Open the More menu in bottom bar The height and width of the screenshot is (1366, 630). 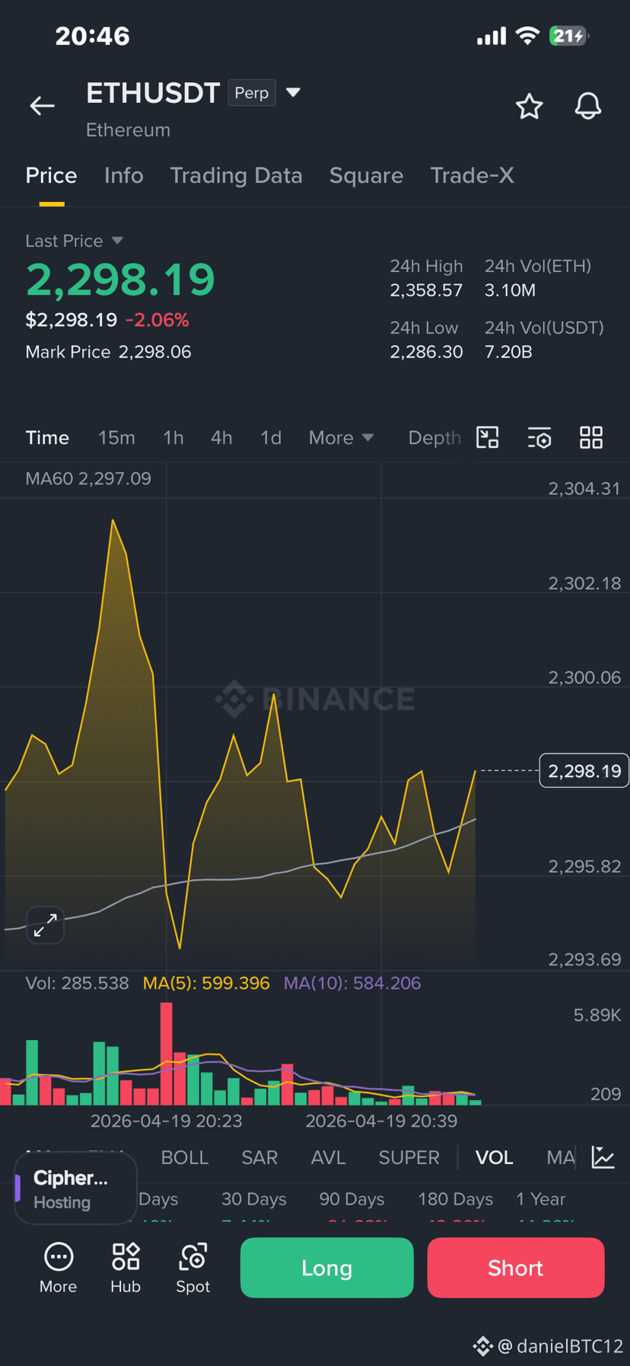(59, 1268)
